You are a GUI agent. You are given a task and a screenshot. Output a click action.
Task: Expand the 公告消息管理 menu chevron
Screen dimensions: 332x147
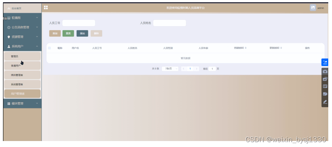[x=37, y=27]
